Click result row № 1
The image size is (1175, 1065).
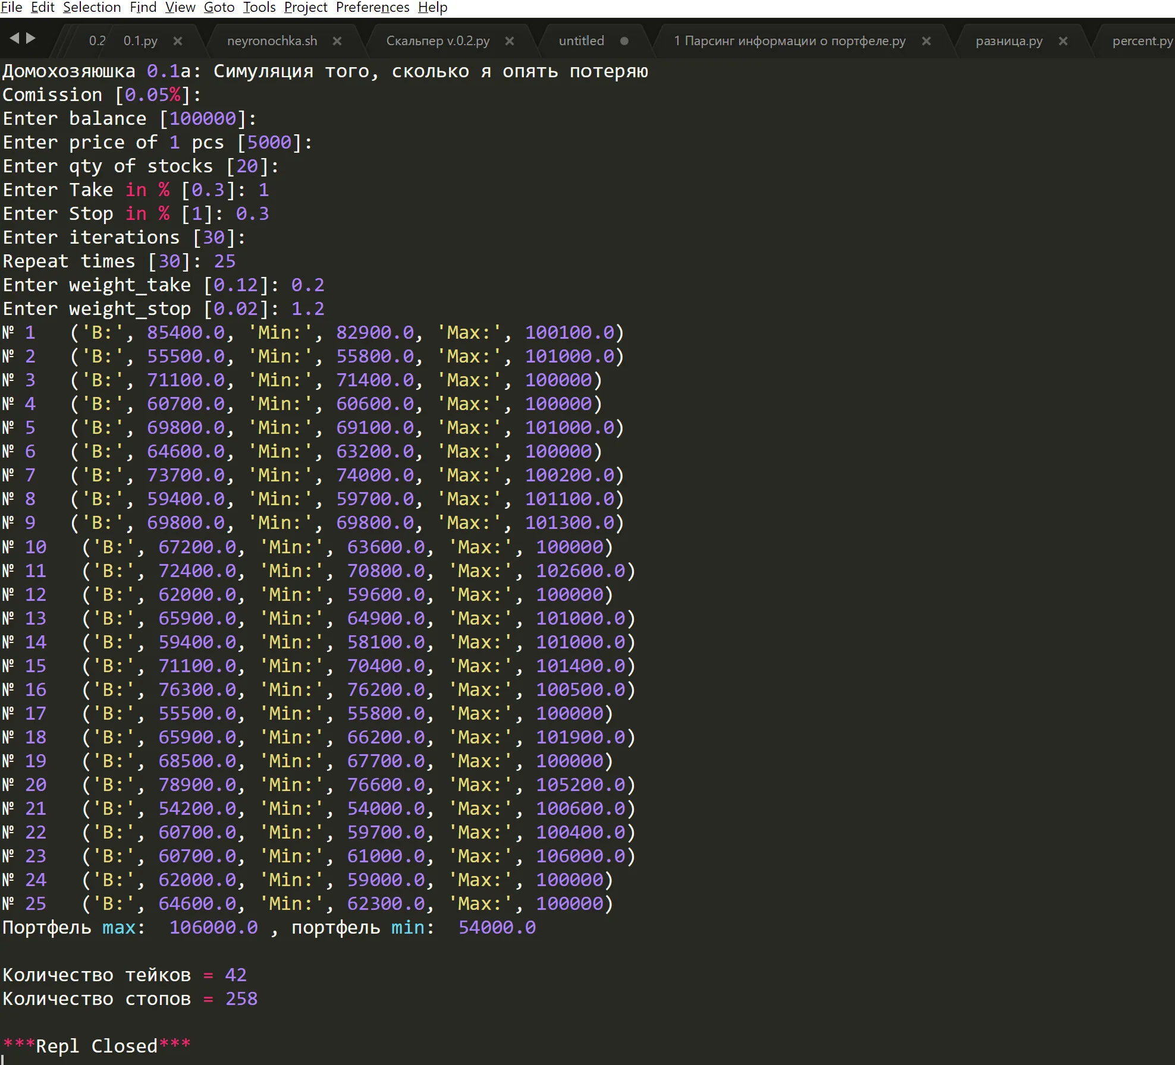(x=313, y=333)
